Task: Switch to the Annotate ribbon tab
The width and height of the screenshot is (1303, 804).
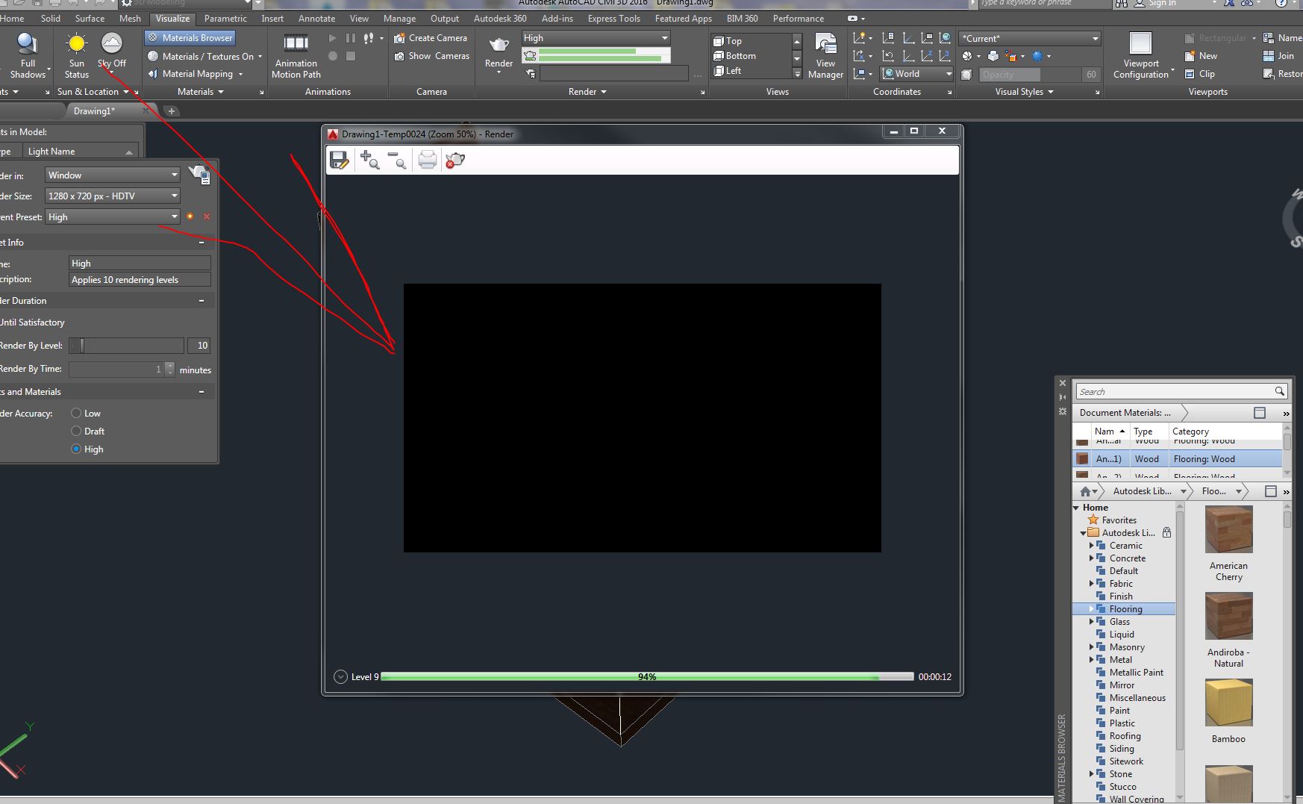Action: pyautogui.click(x=316, y=18)
